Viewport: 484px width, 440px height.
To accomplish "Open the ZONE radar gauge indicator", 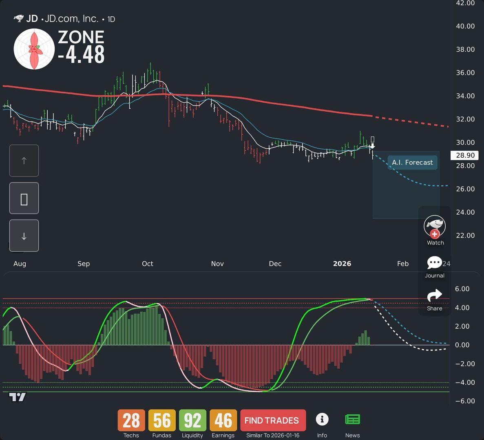I will 34,48.
